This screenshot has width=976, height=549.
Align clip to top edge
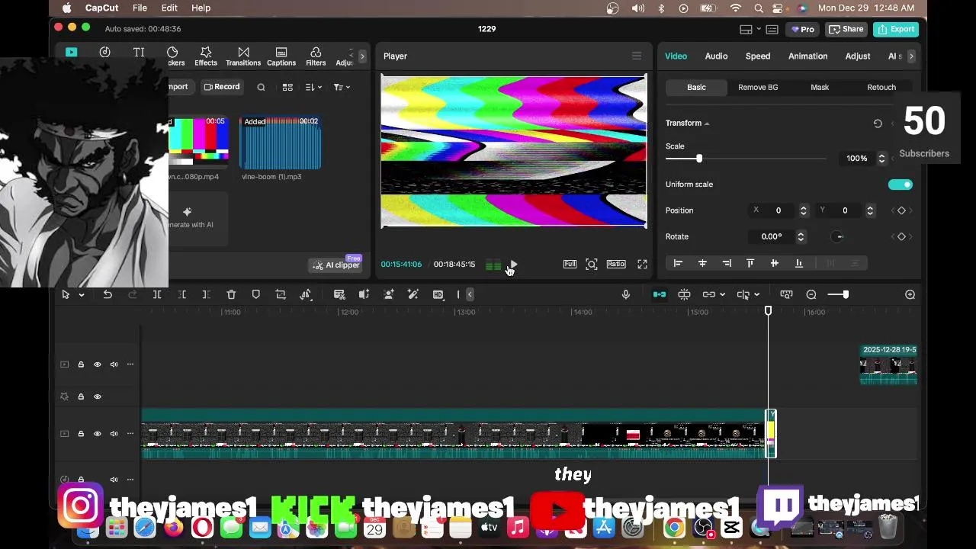click(750, 264)
